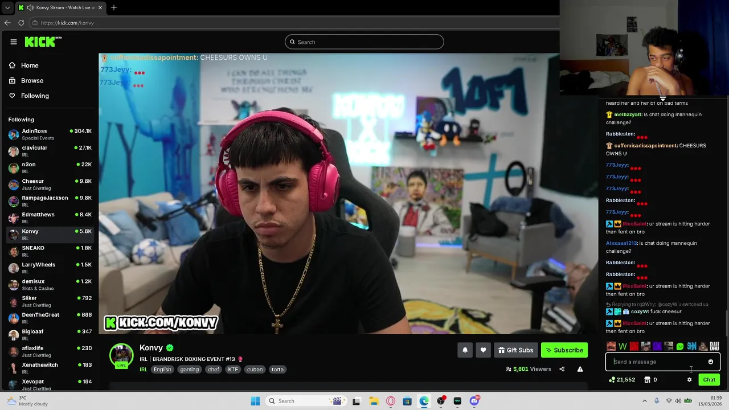Click the torta tag
Image resolution: width=729 pixels, height=410 pixels.
[277, 370]
